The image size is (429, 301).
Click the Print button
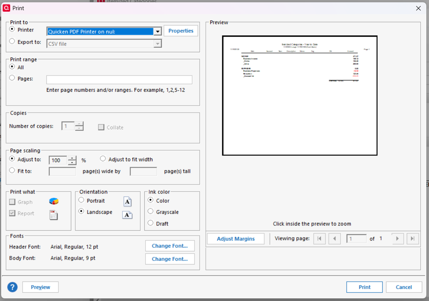point(365,287)
